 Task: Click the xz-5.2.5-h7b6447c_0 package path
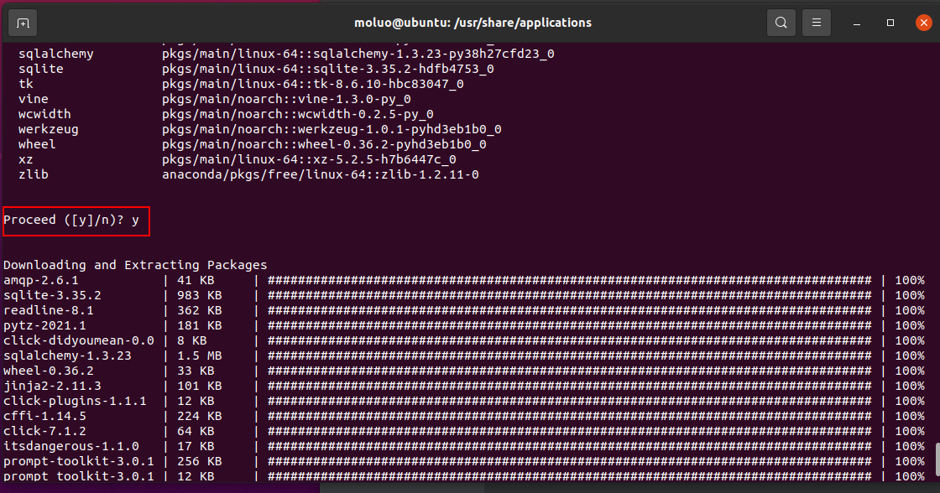(x=310, y=159)
